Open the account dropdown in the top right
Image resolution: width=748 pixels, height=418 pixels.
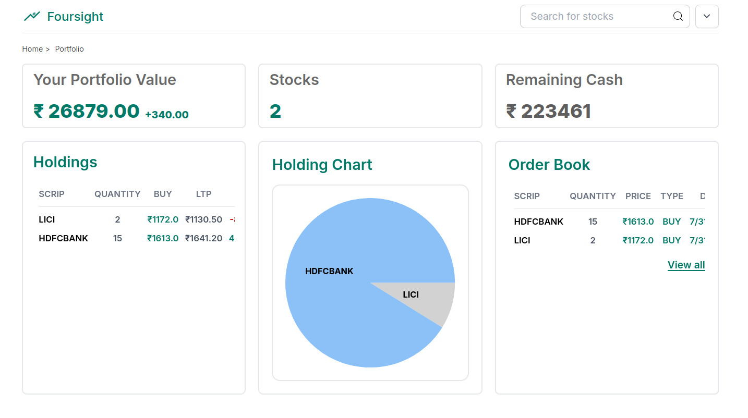click(707, 16)
